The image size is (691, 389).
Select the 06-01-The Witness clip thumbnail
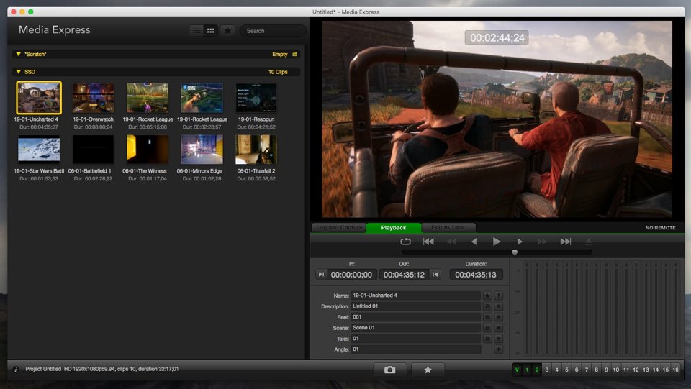click(147, 149)
